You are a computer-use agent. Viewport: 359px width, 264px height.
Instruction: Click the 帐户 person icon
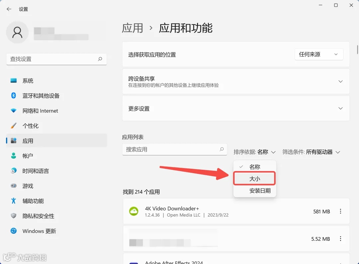(14, 156)
